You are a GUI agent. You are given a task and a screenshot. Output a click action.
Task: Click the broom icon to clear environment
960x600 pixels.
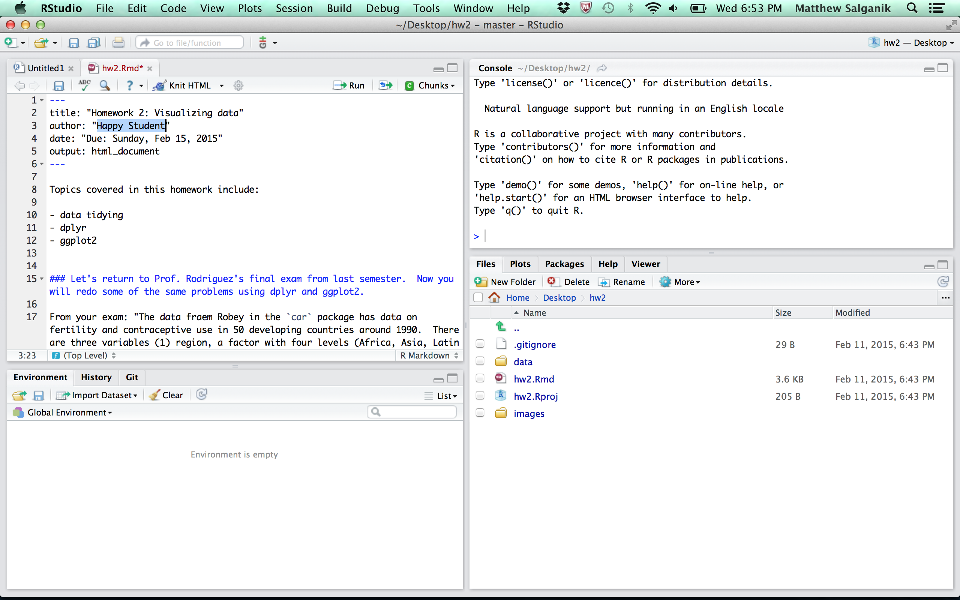tap(155, 395)
